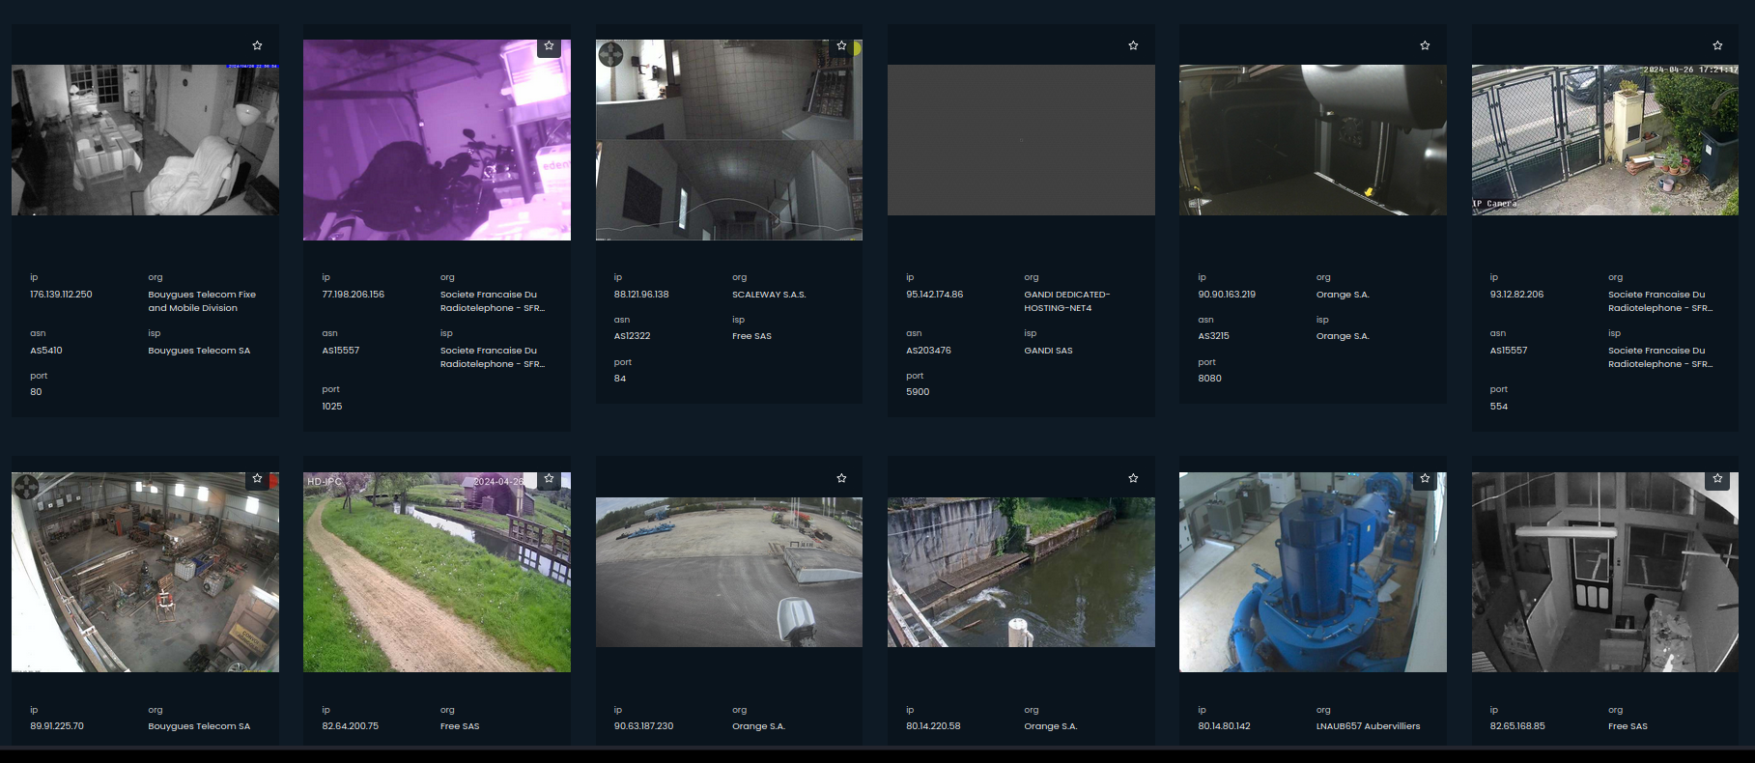This screenshot has width=1755, height=763.
Task: Click AS15557 on the 93.12.82.206 card
Action: 1509,351
